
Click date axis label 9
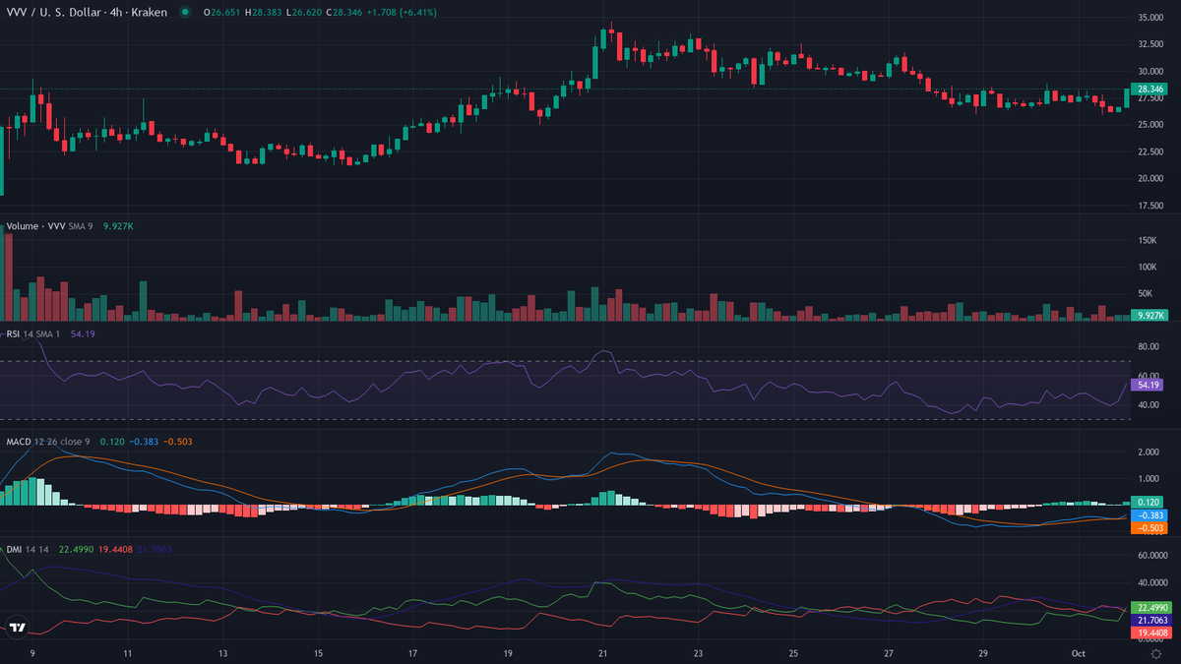click(32, 653)
